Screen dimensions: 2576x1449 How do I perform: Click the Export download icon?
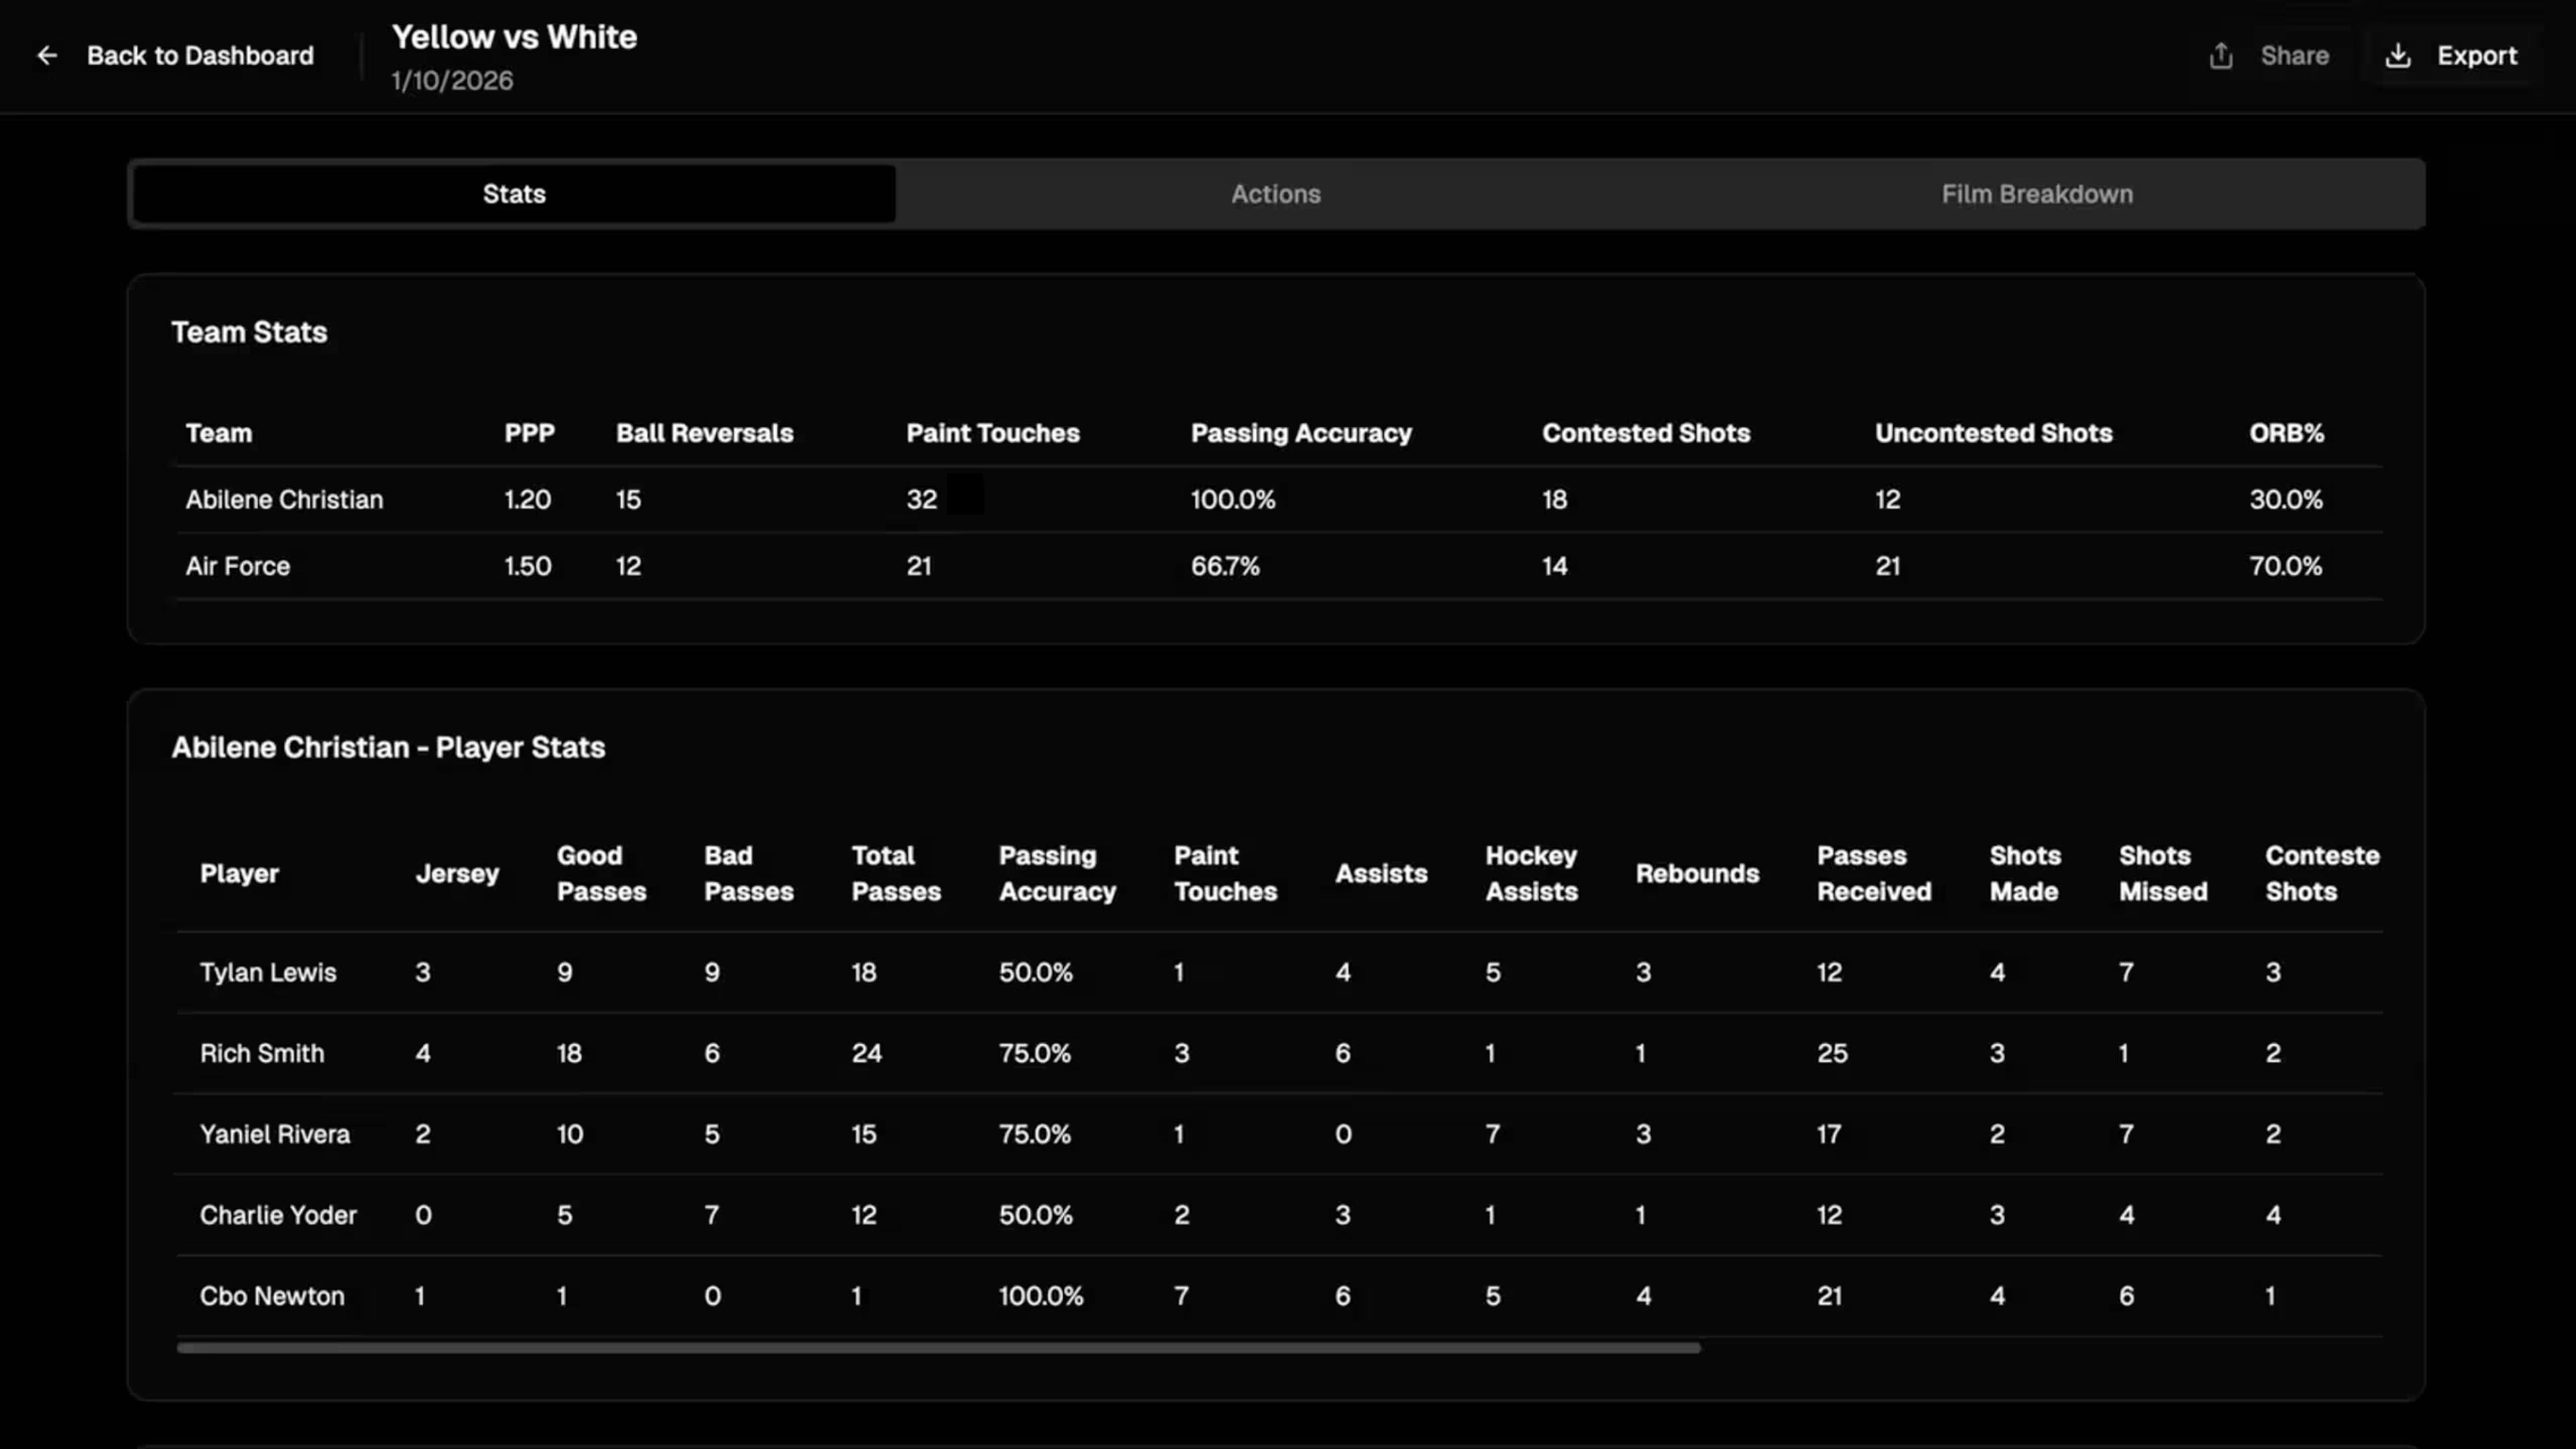(x=2398, y=56)
